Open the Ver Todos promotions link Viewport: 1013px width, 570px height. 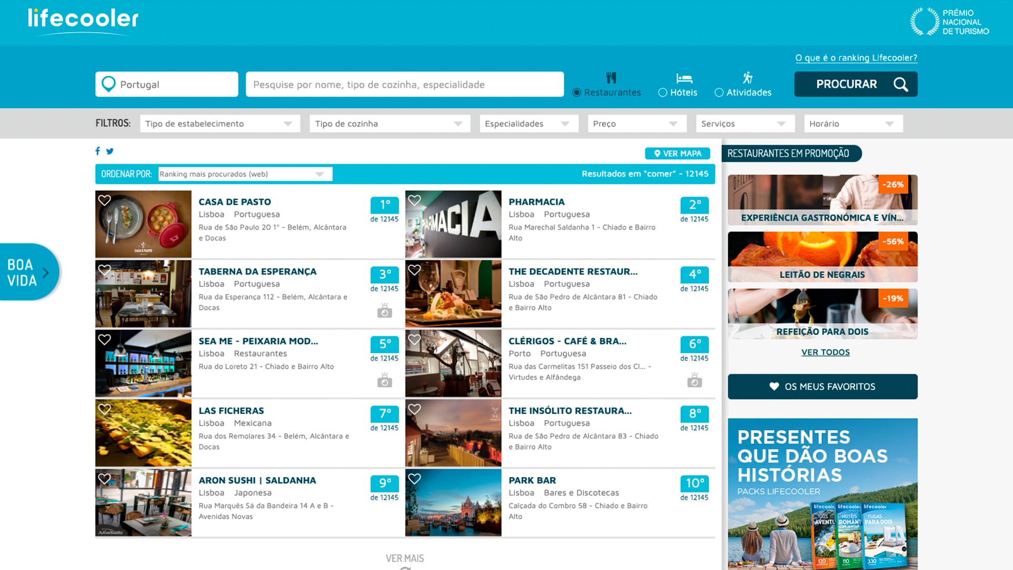(x=825, y=352)
